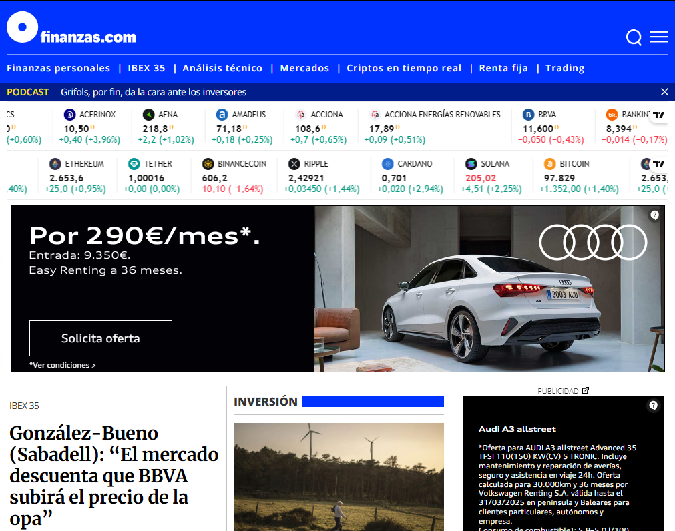Viewport: 675px width, 531px height.
Task: Click the PUBLICIDAD label text
Action: (x=558, y=391)
